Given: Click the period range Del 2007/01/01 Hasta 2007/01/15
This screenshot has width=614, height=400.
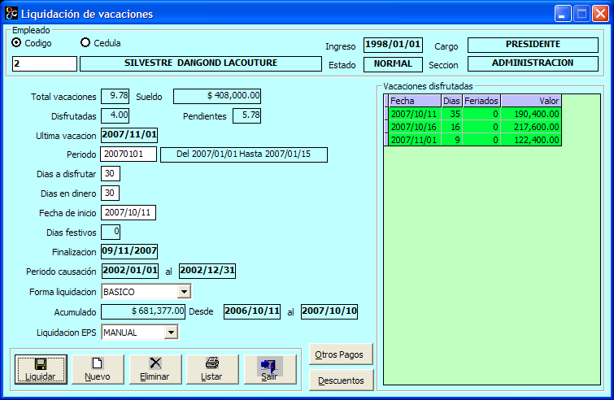Looking at the screenshot, I should coord(244,154).
